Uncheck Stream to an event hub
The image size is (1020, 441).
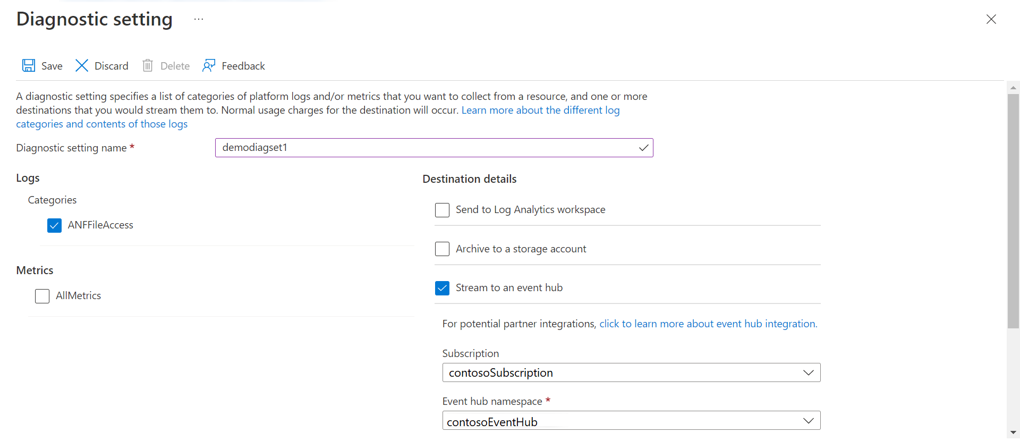pos(442,288)
